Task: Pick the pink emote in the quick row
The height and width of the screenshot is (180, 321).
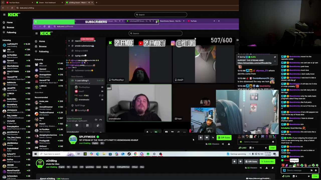Action: coord(287,165)
